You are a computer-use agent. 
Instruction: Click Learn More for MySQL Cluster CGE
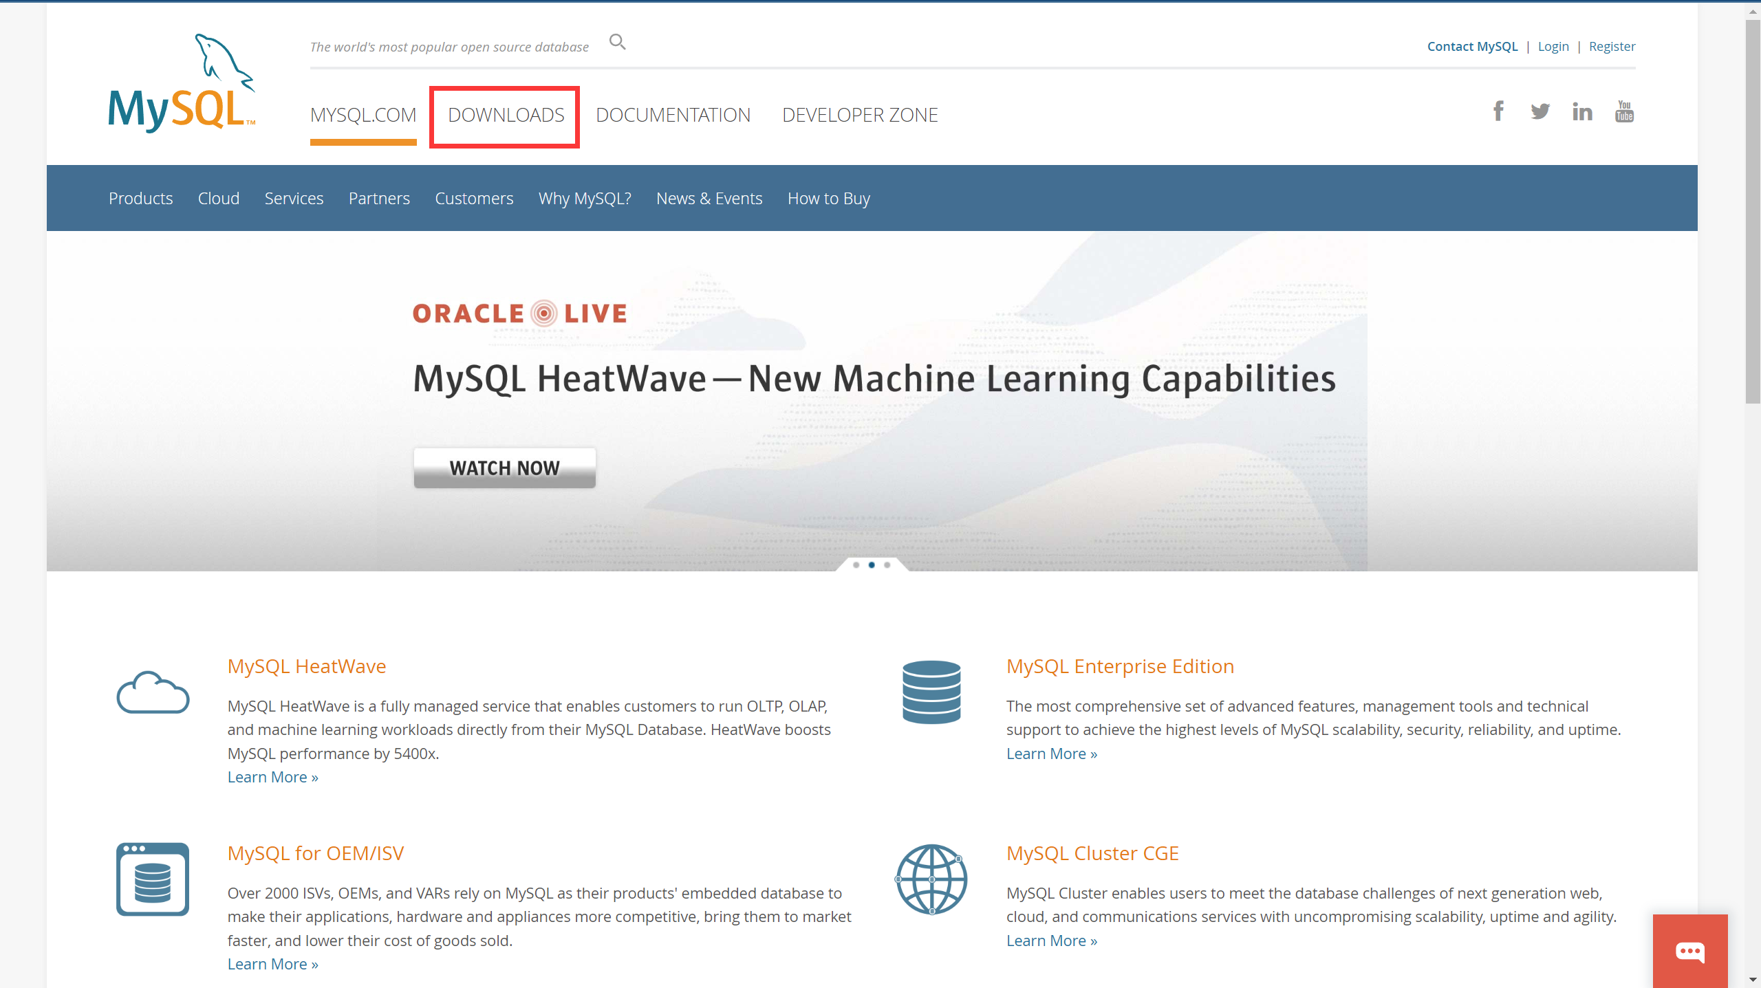(x=1052, y=940)
